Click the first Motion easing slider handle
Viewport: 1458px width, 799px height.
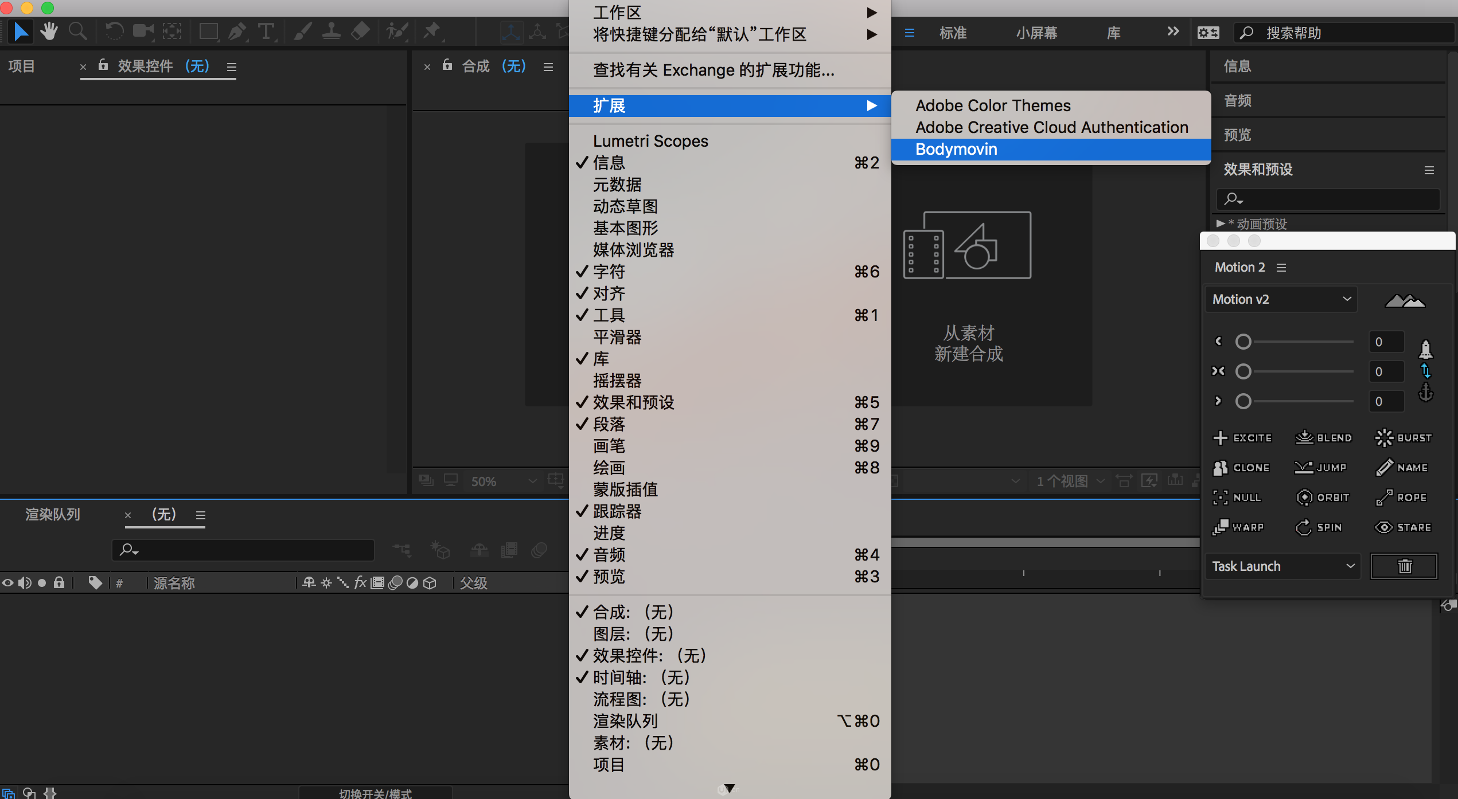(1243, 342)
